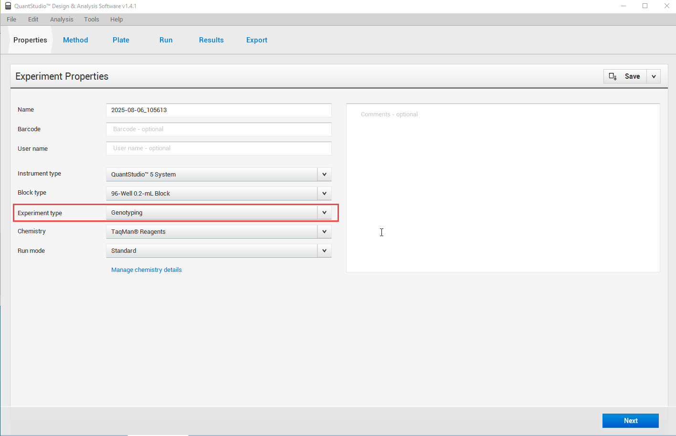The image size is (676, 436).
Task: Click the Save icon button
Action: (x=625, y=76)
